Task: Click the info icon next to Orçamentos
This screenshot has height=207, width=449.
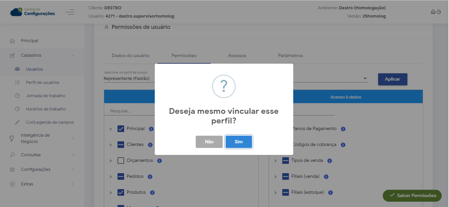Action: point(159,161)
